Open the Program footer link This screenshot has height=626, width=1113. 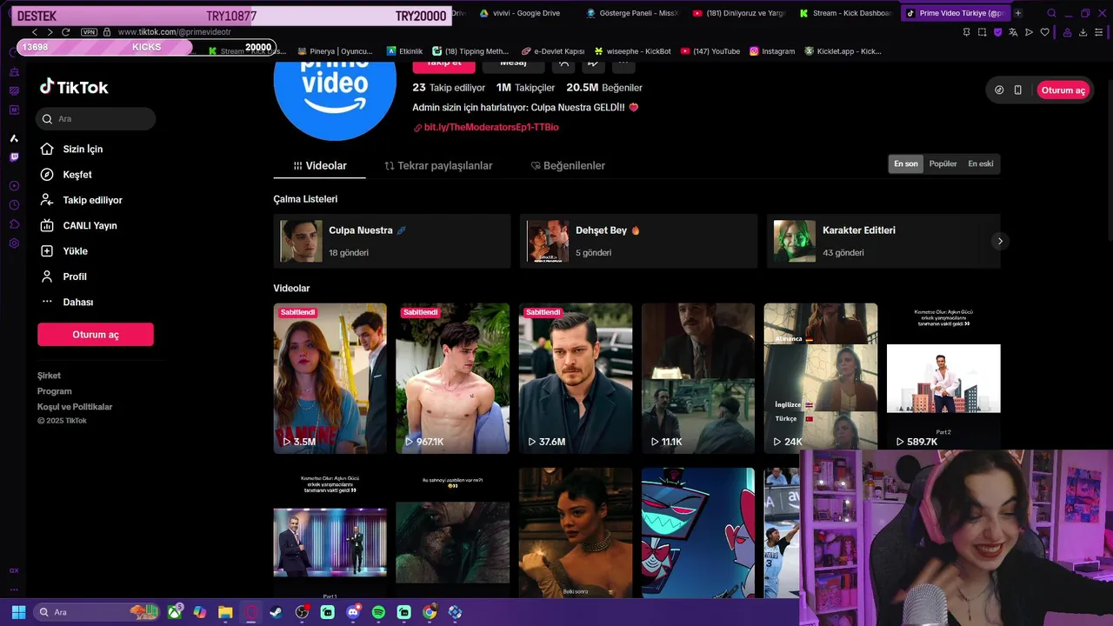[x=54, y=391]
